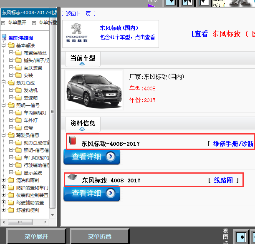Expand the 防护装置和车门 tree node
The width and height of the screenshot is (255, 244).
tap(4, 187)
